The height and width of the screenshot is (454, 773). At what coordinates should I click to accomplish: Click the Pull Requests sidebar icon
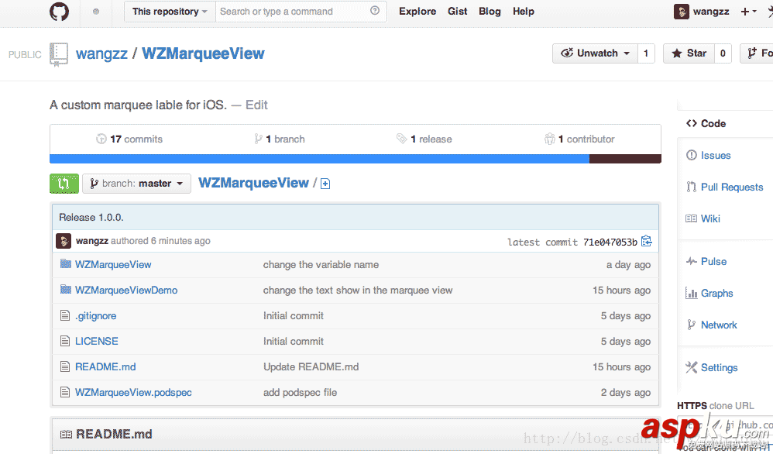click(x=691, y=187)
